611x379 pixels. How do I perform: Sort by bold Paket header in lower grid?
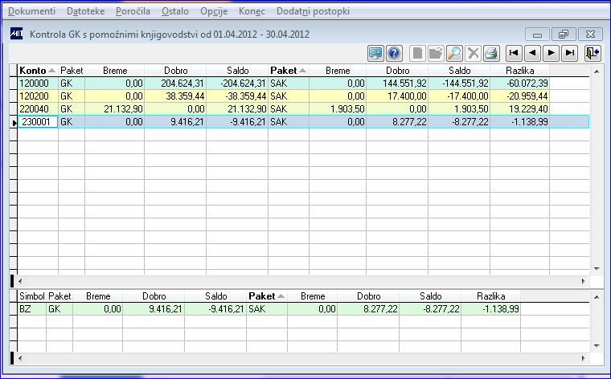(x=267, y=296)
